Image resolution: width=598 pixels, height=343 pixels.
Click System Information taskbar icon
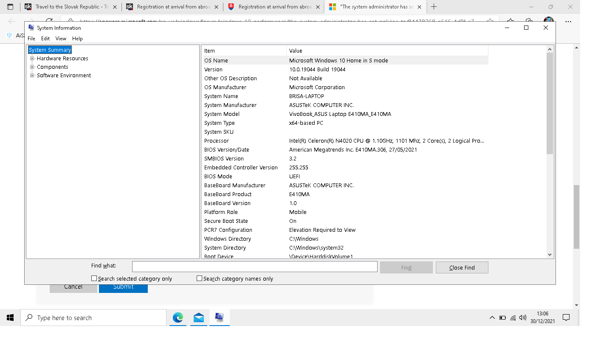point(219,318)
